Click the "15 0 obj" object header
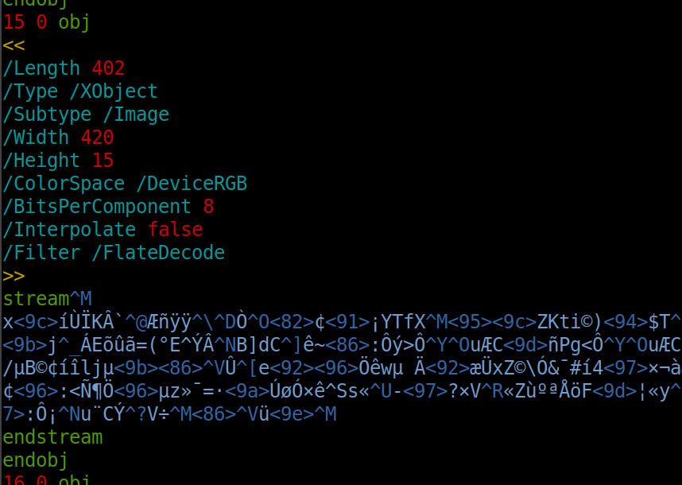Screen dimensions: 682x485 click(47, 22)
